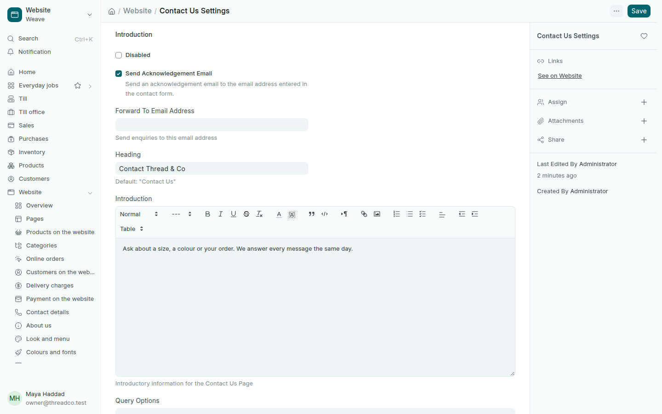The width and height of the screenshot is (662, 414).
Task: Start an ordered numbered list
Action: [397, 214]
